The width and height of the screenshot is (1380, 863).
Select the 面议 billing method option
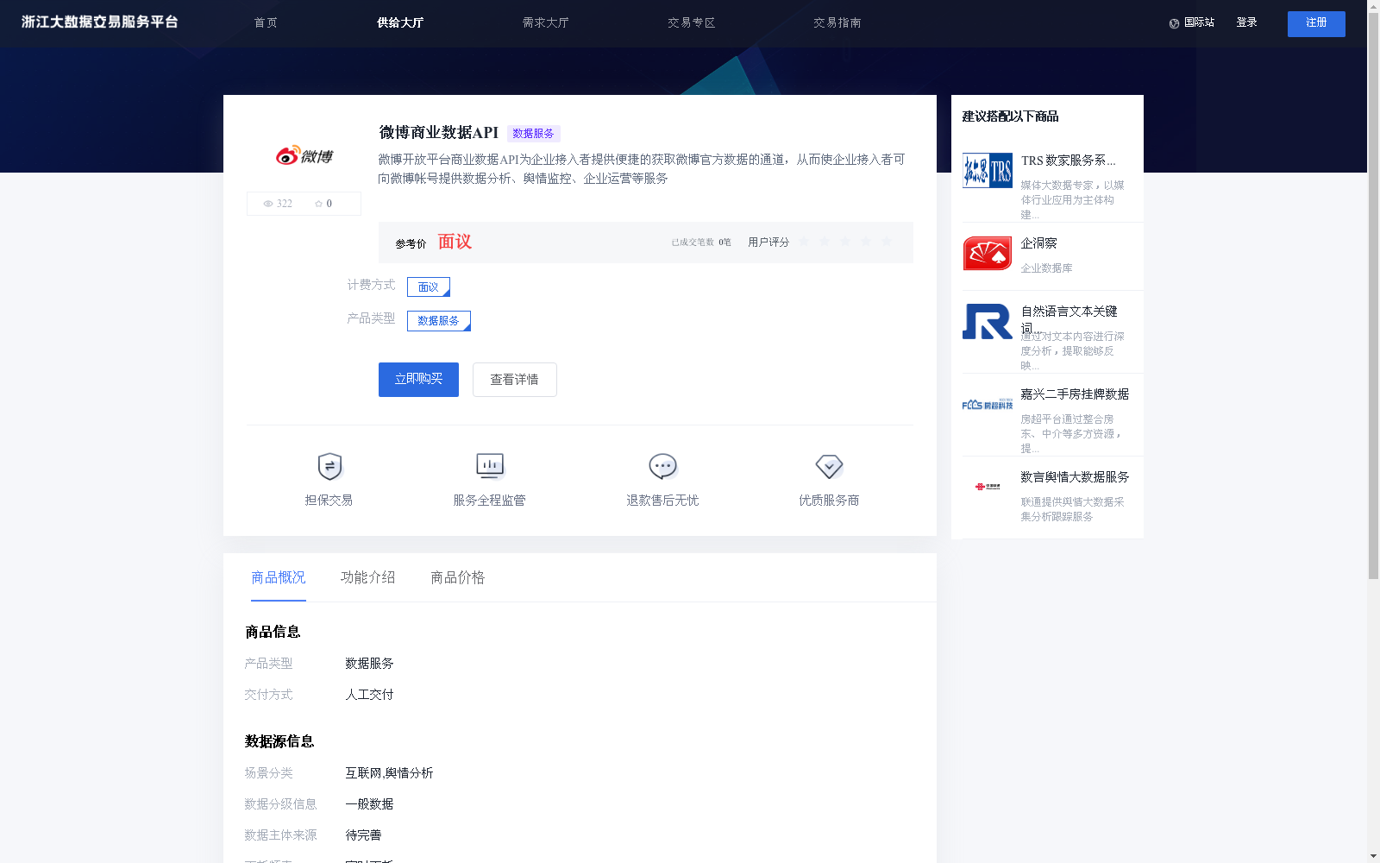429,287
